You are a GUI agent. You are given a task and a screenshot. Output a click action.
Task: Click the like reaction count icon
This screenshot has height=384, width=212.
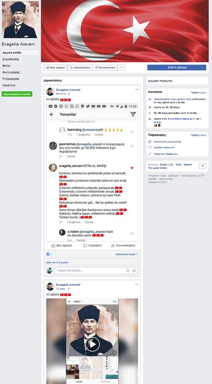[x=48, y=254]
